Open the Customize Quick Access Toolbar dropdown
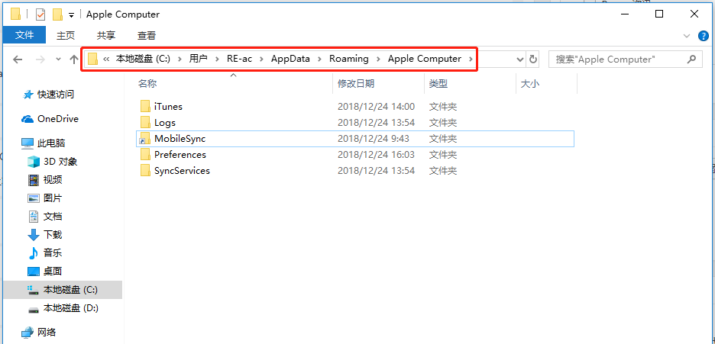The width and height of the screenshot is (715, 344). click(x=71, y=15)
